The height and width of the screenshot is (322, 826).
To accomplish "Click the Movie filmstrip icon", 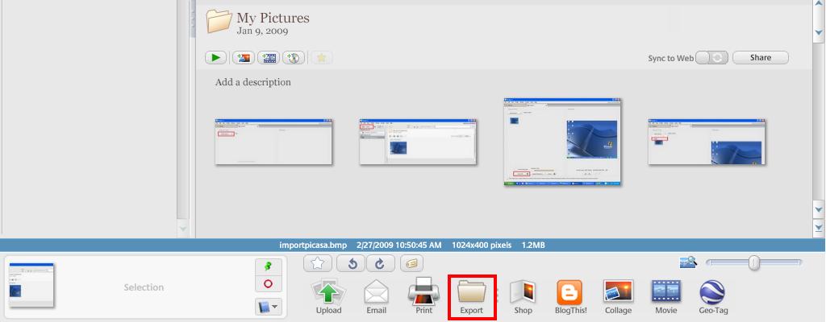I will tap(665, 291).
